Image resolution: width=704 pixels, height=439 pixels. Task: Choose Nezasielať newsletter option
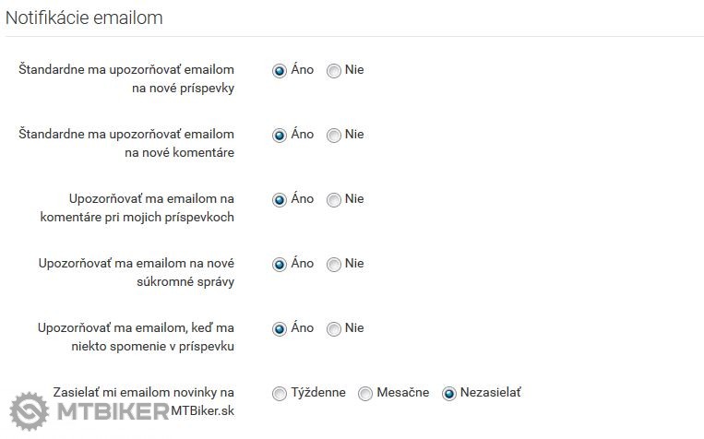[x=449, y=394]
